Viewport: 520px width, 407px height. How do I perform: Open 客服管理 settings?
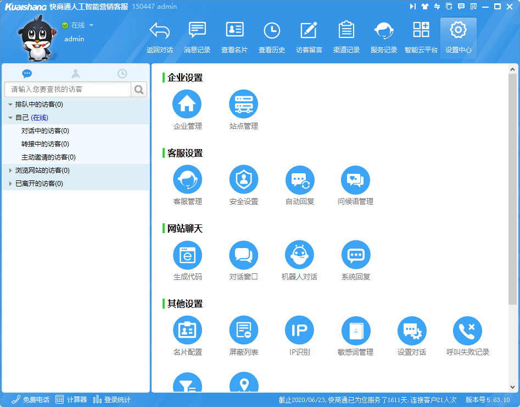point(187,180)
